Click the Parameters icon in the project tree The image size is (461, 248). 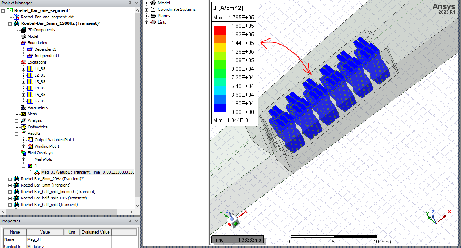pos(22,107)
